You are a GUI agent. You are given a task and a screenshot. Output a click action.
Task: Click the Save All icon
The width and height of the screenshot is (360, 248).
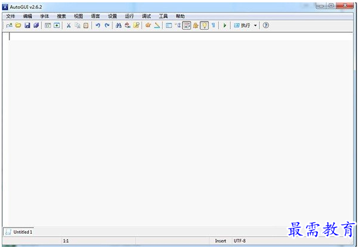(36, 25)
